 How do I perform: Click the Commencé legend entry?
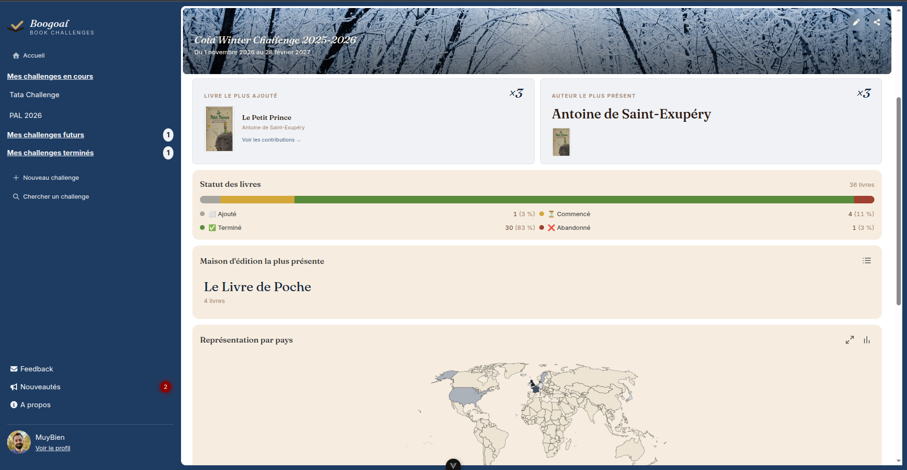tap(707, 214)
